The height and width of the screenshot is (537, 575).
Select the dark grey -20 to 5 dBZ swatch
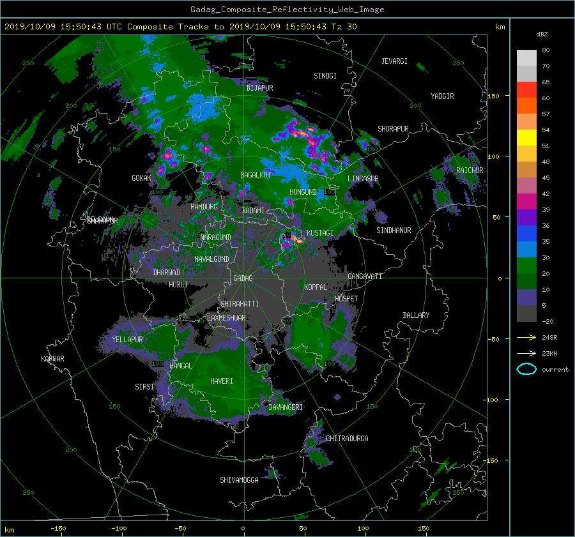[526, 314]
